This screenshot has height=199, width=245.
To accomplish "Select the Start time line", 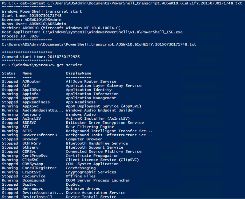I will click(31, 16).
